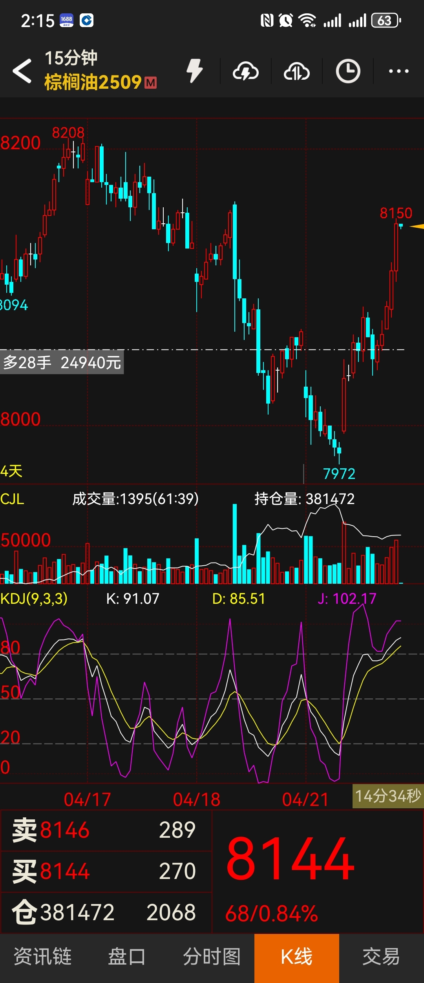Tap the CJL indicator label
Viewport: 424px width, 983px height.
click(x=12, y=499)
